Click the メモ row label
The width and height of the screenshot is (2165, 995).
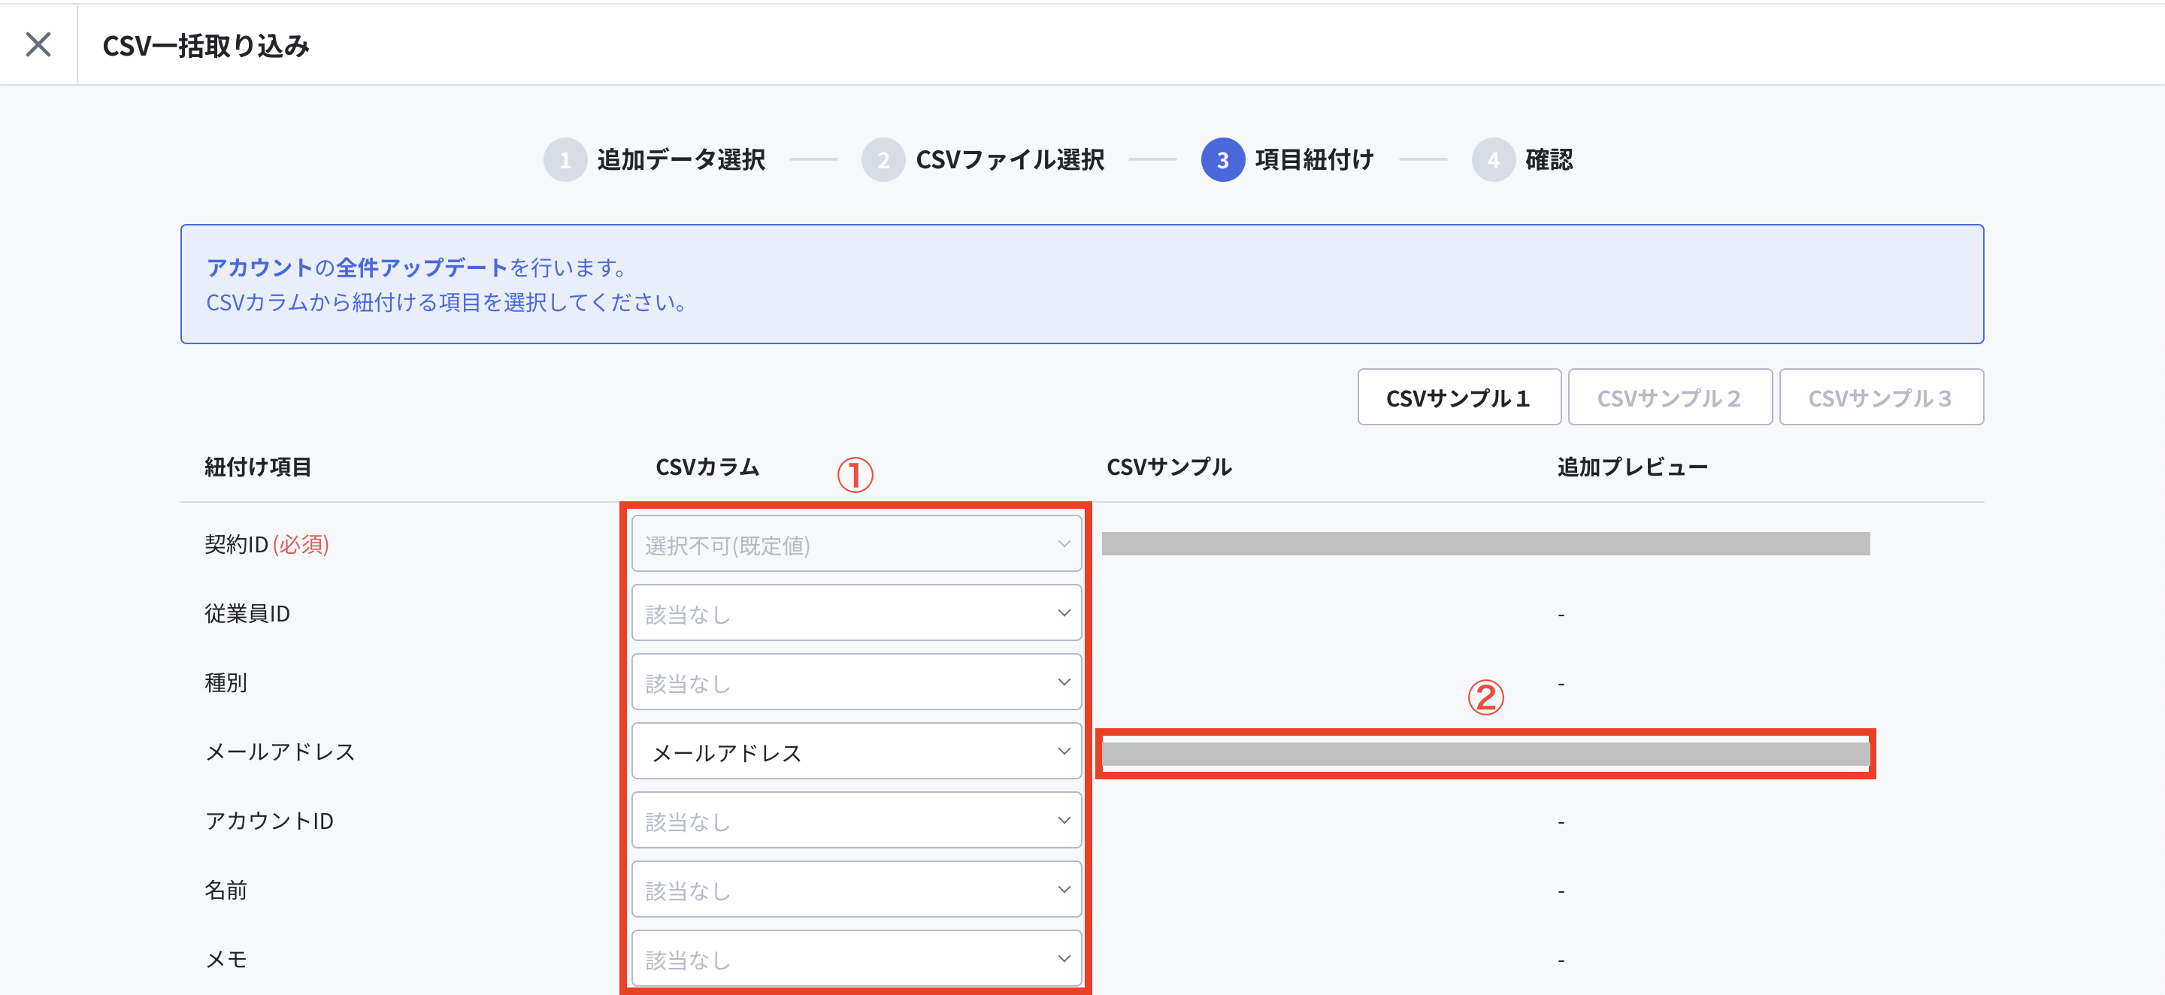pos(226,958)
